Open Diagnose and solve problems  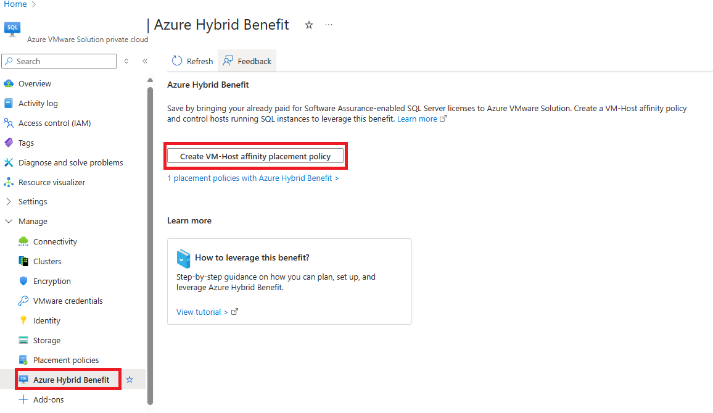70,162
